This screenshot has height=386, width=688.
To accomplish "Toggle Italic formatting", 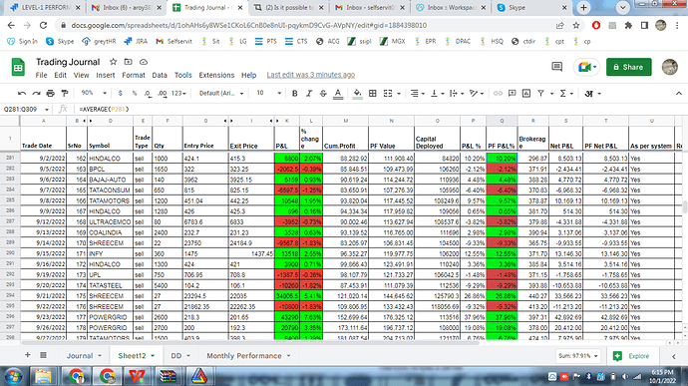I will (309, 93).
